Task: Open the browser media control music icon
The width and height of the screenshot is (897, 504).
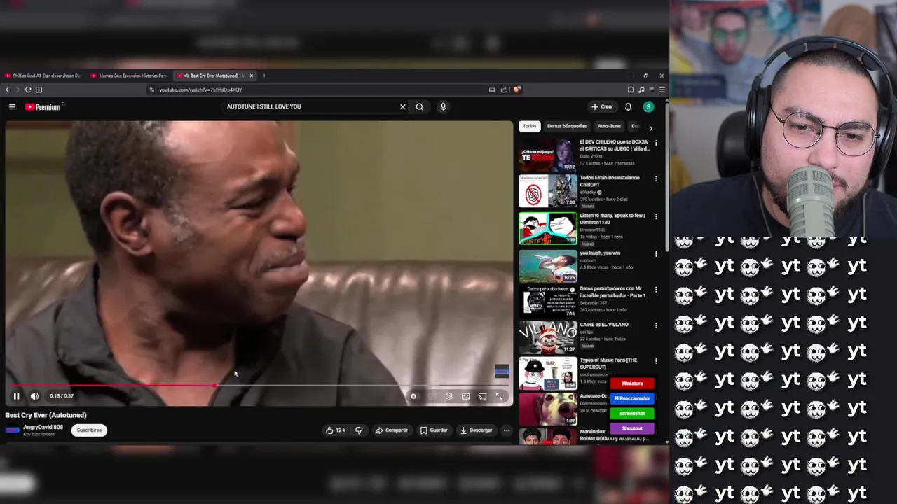Action: 641,90
